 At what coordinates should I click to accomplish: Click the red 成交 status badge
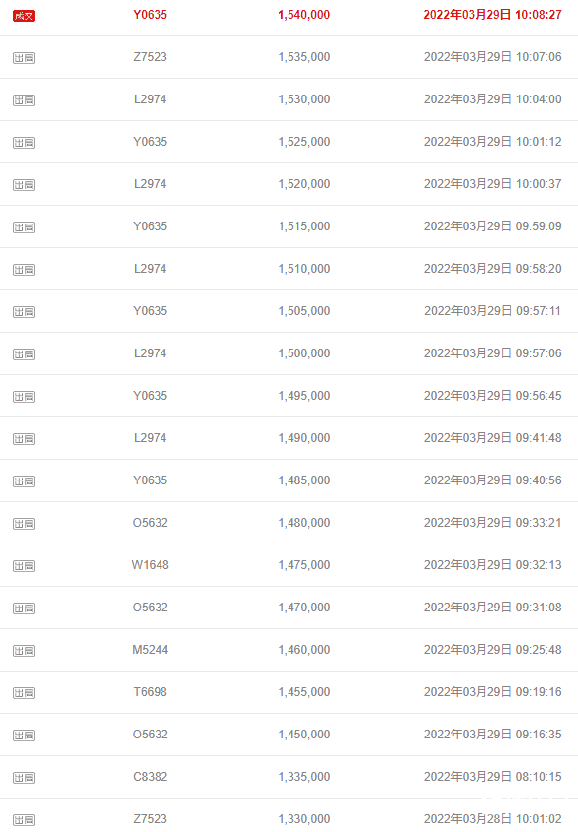pyautogui.click(x=24, y=16)
